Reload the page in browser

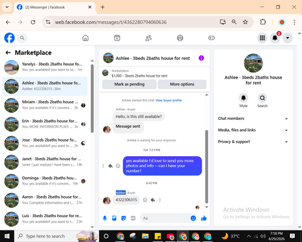(33, 22)
